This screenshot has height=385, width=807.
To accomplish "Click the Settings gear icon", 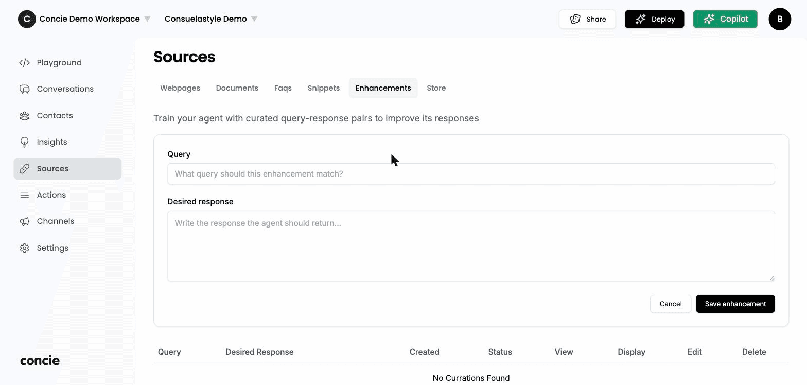I will tap(24, 248).
